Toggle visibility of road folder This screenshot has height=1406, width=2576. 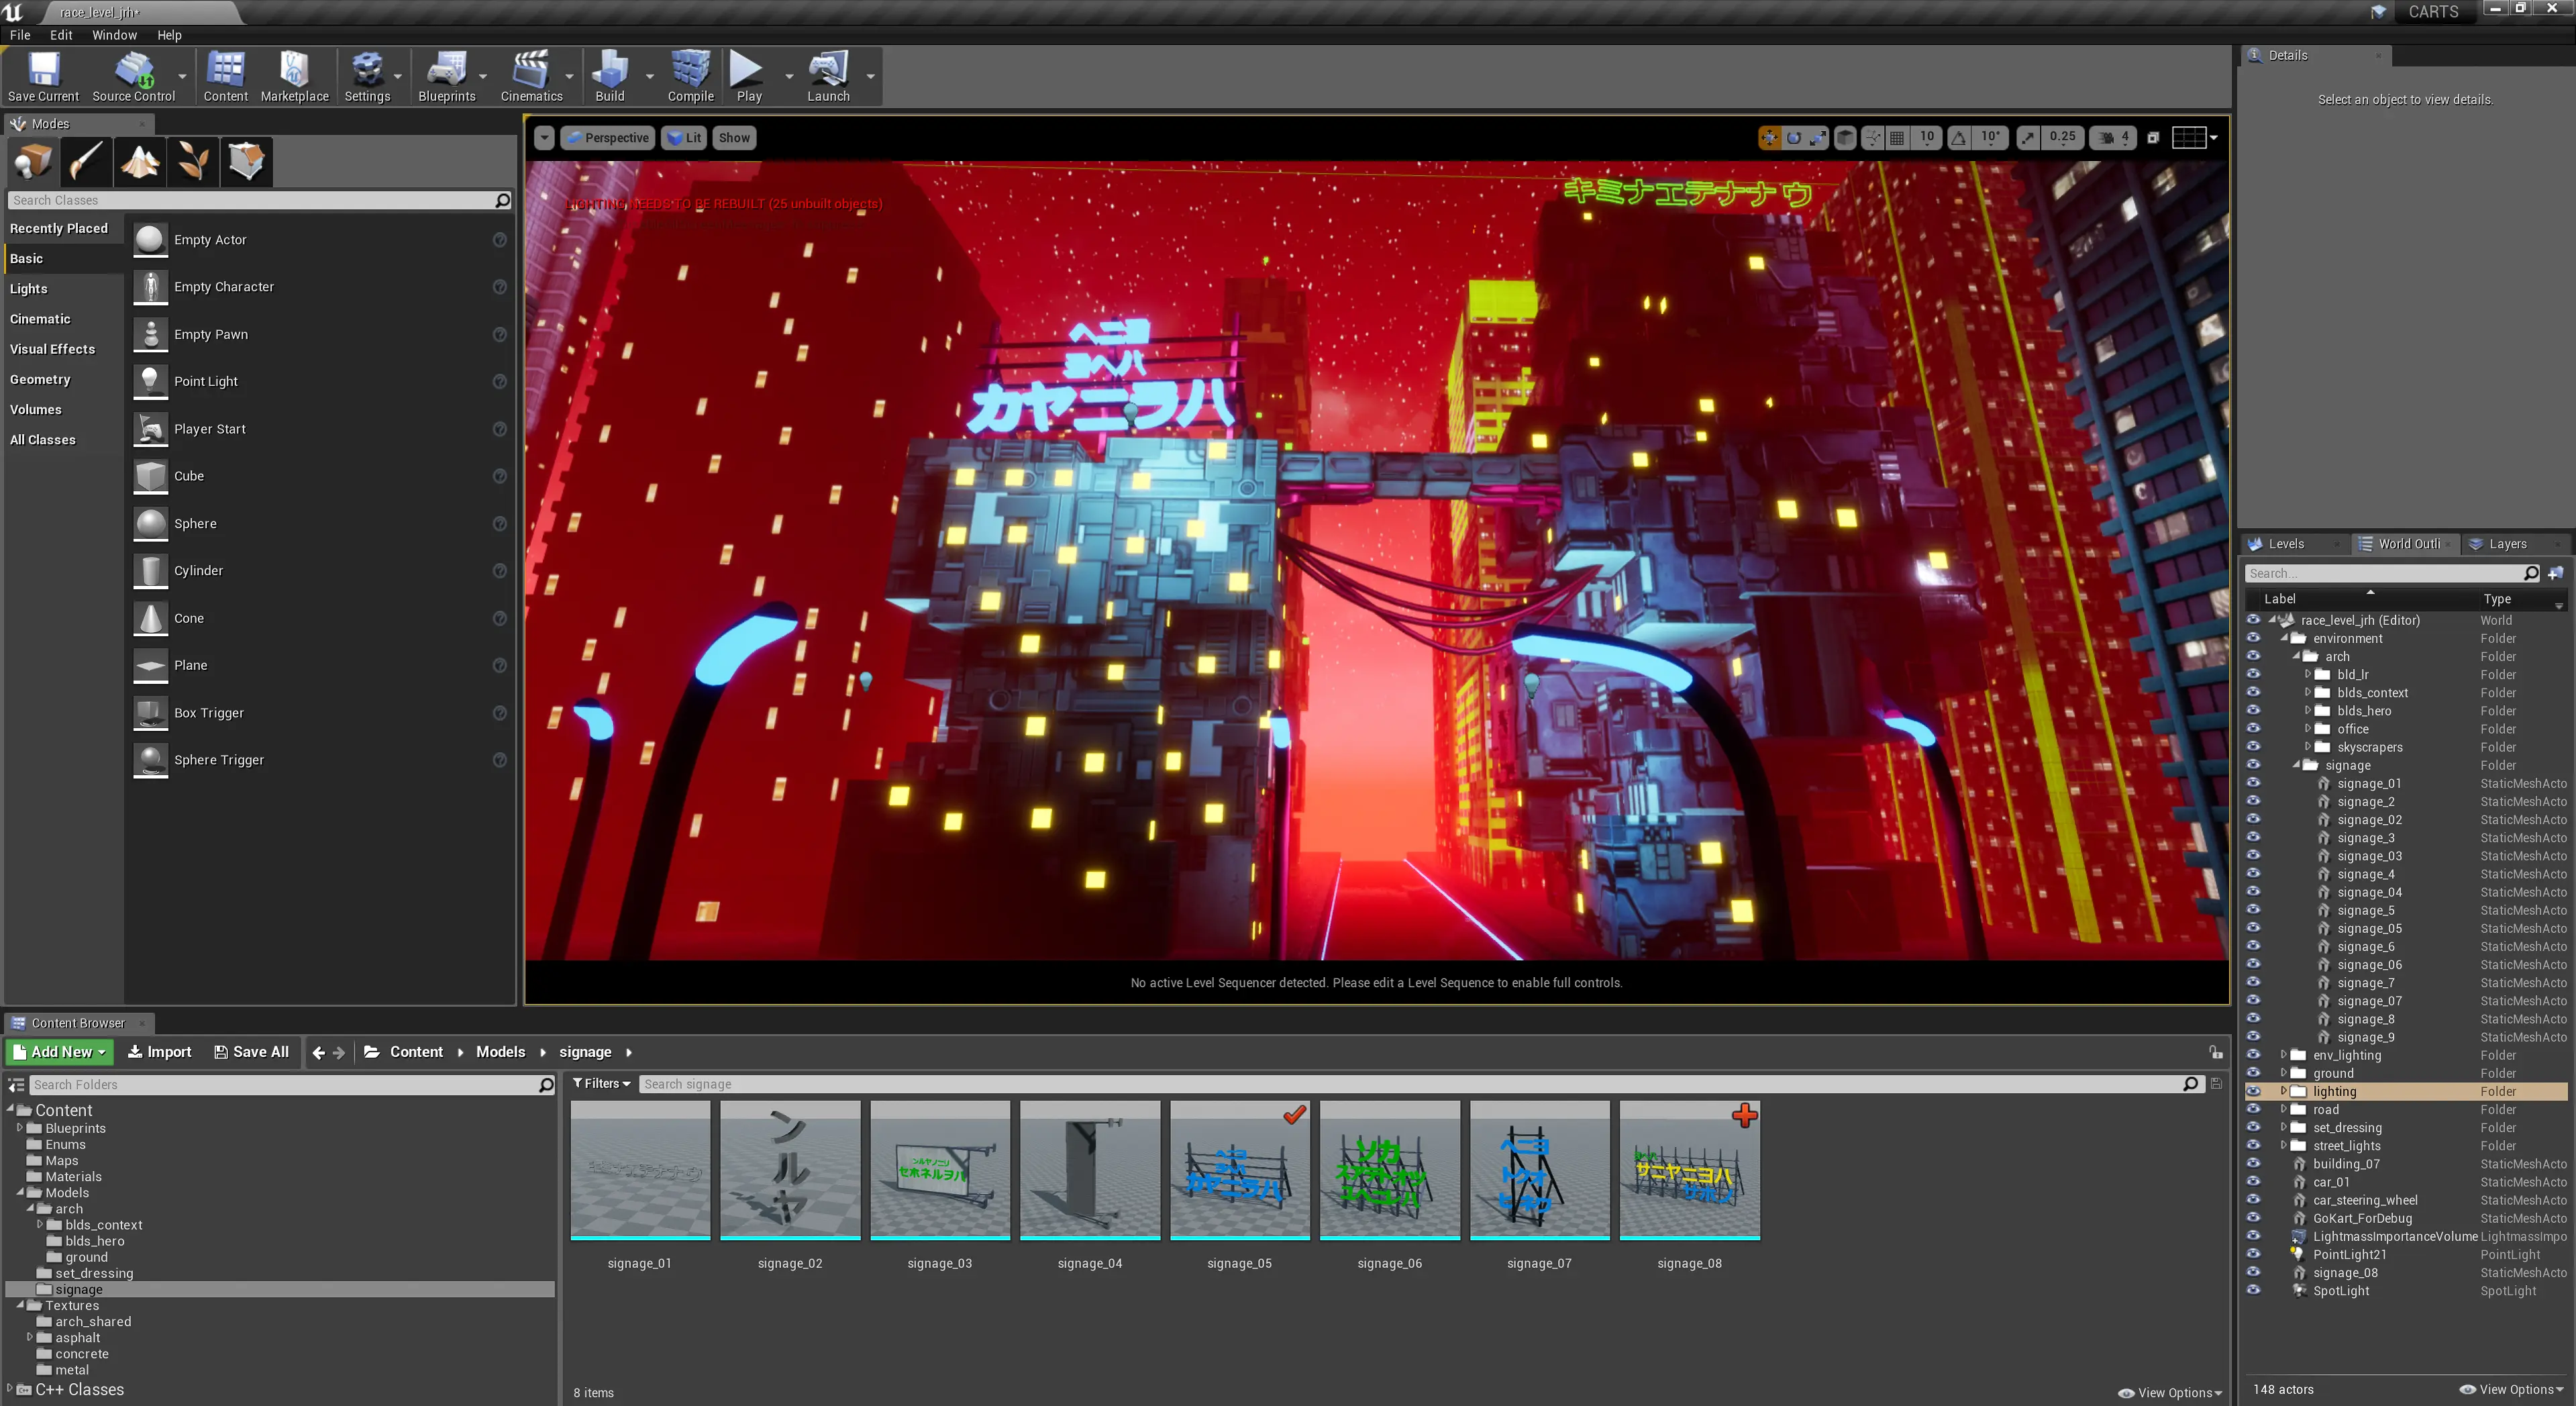coord(2253,1109)
